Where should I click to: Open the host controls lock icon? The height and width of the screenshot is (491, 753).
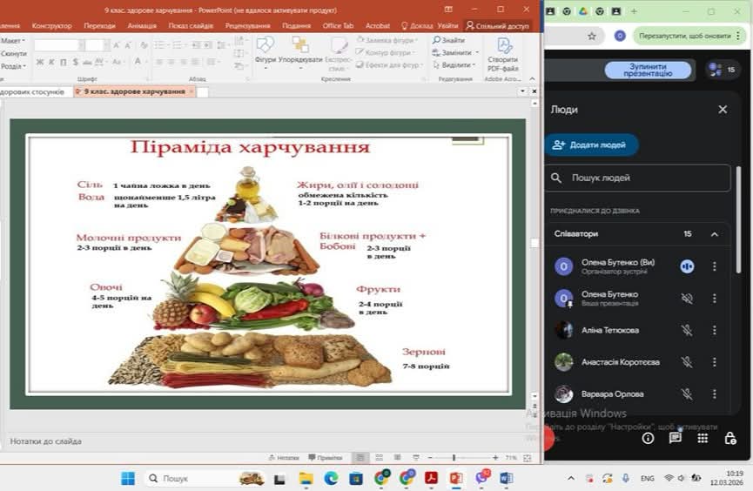pos(730,438)
